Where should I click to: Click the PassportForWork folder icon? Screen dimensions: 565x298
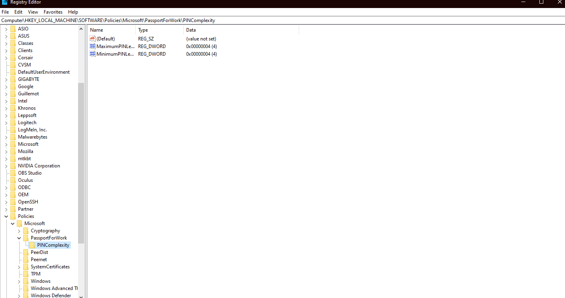26,238
